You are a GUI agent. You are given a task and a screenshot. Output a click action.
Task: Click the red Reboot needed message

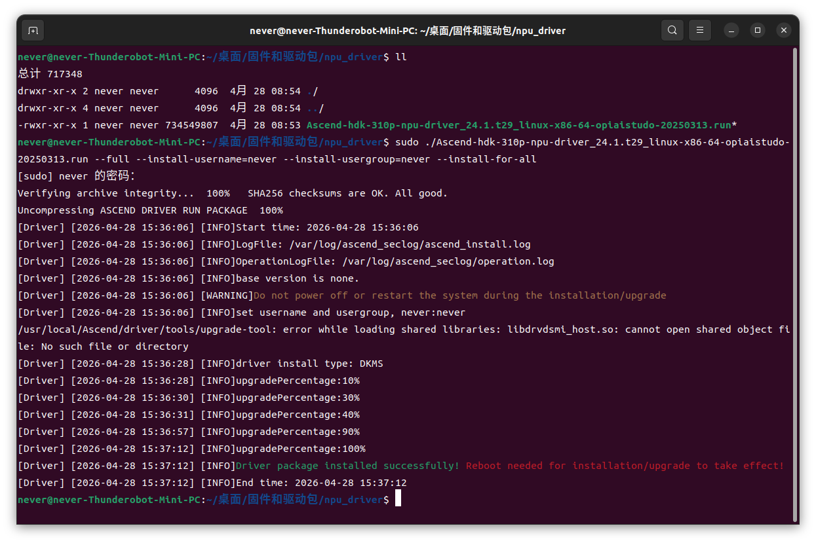tap(625, 466)
